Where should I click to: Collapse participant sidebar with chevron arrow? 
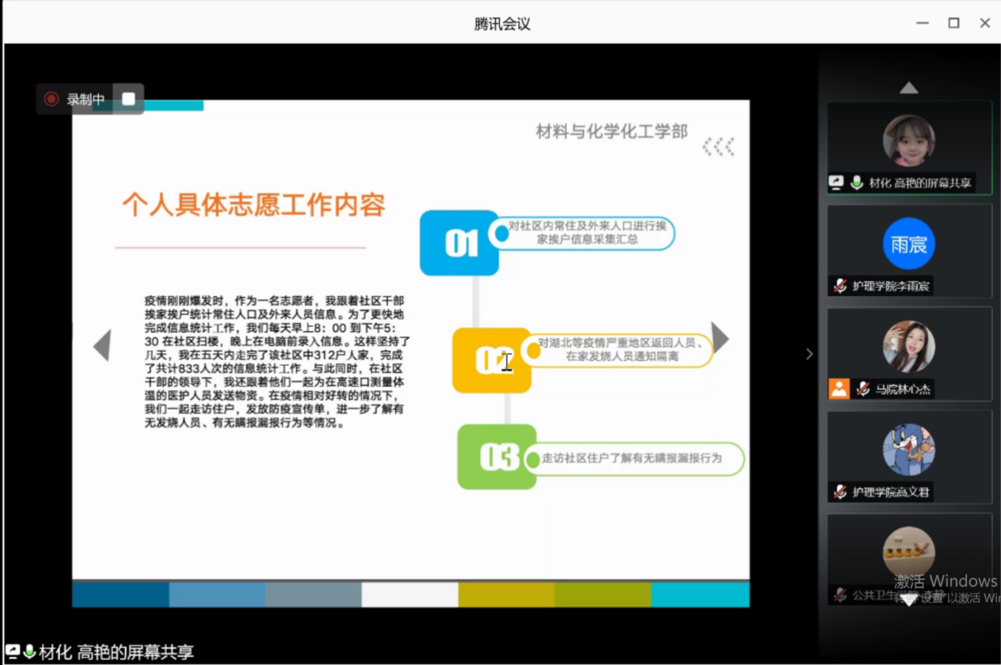809,354
